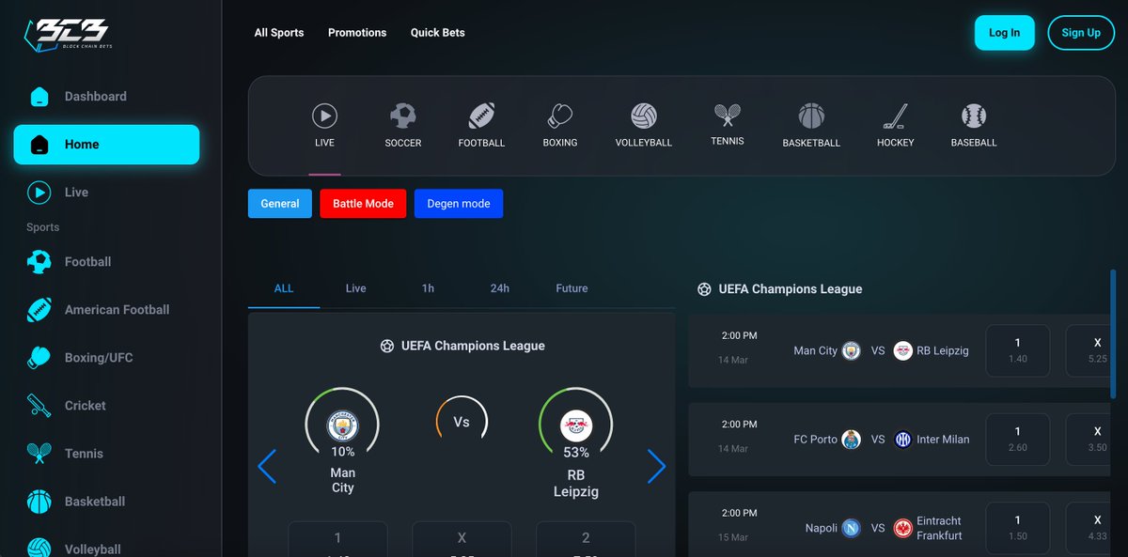Select outcome X in featured card
1128x557 pixels.
[462, 539]
